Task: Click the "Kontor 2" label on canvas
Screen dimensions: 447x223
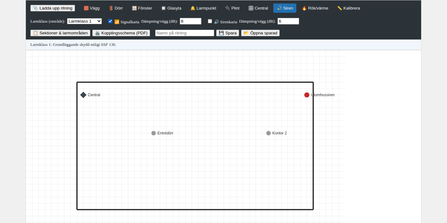Action: tap(280, 133)
